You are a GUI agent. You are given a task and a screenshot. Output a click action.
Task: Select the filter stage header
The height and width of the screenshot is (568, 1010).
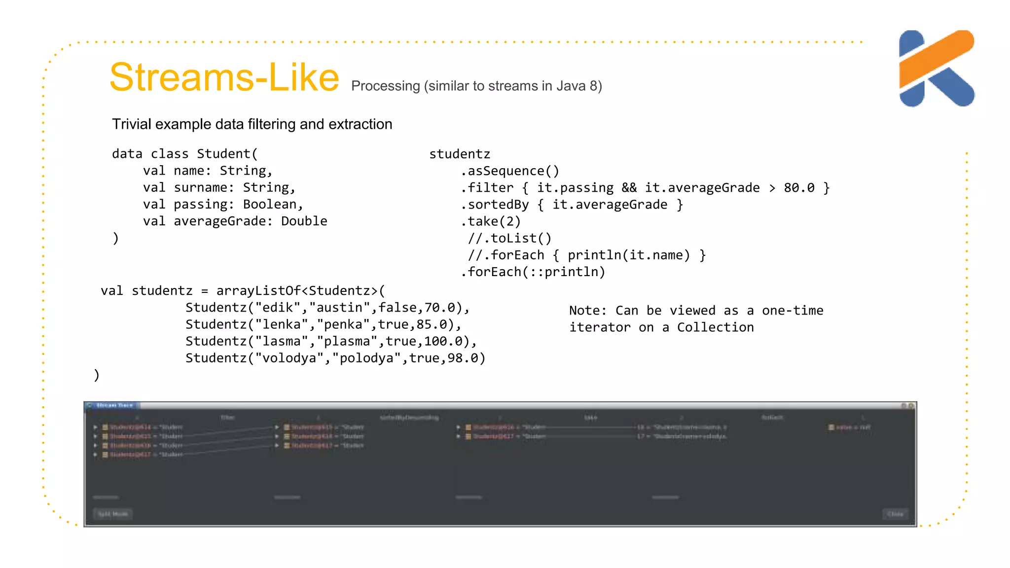tap(227, 418)
